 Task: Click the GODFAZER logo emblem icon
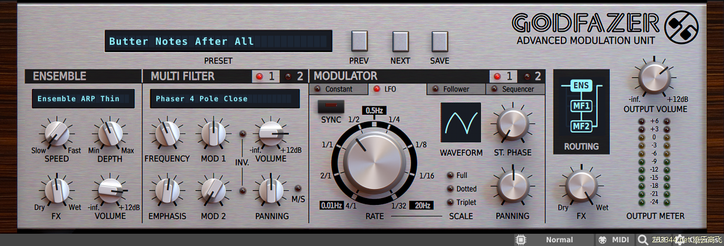tap(681, 28)
